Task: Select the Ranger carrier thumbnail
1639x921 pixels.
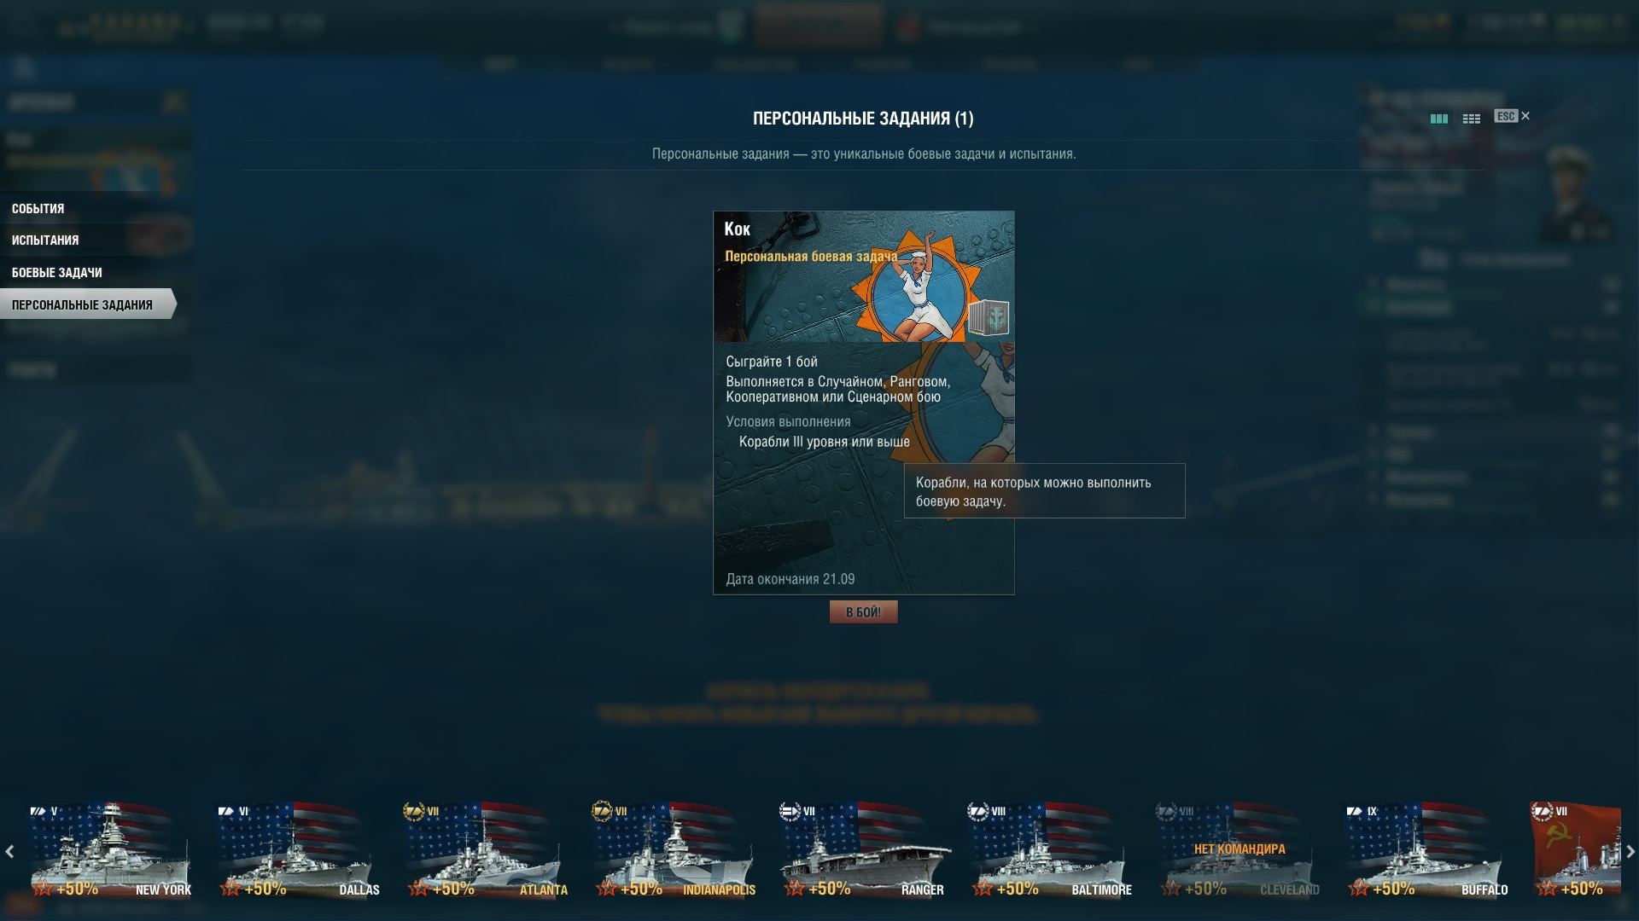Action: tap(863, 850)
